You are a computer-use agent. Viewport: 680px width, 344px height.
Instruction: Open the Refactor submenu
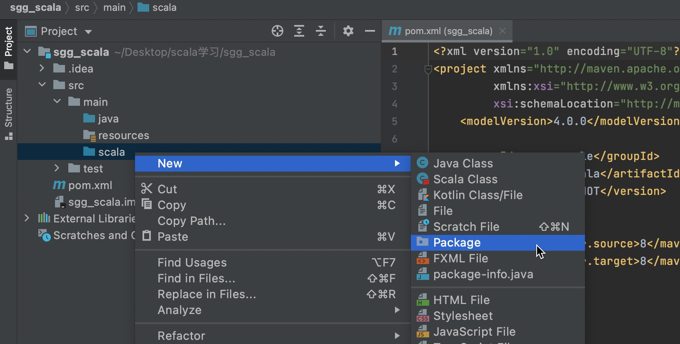272,336
